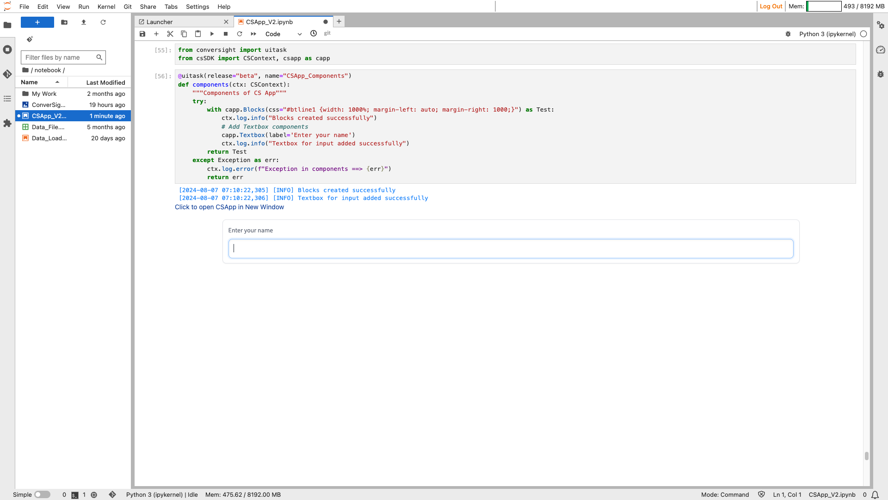
Task: Click the terminal count icon in status bar
Action: click(x=75, y=495)
